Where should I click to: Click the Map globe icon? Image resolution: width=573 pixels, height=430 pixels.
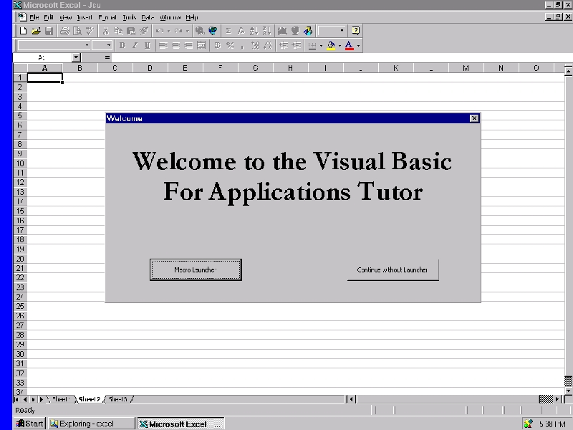(295, 31)
